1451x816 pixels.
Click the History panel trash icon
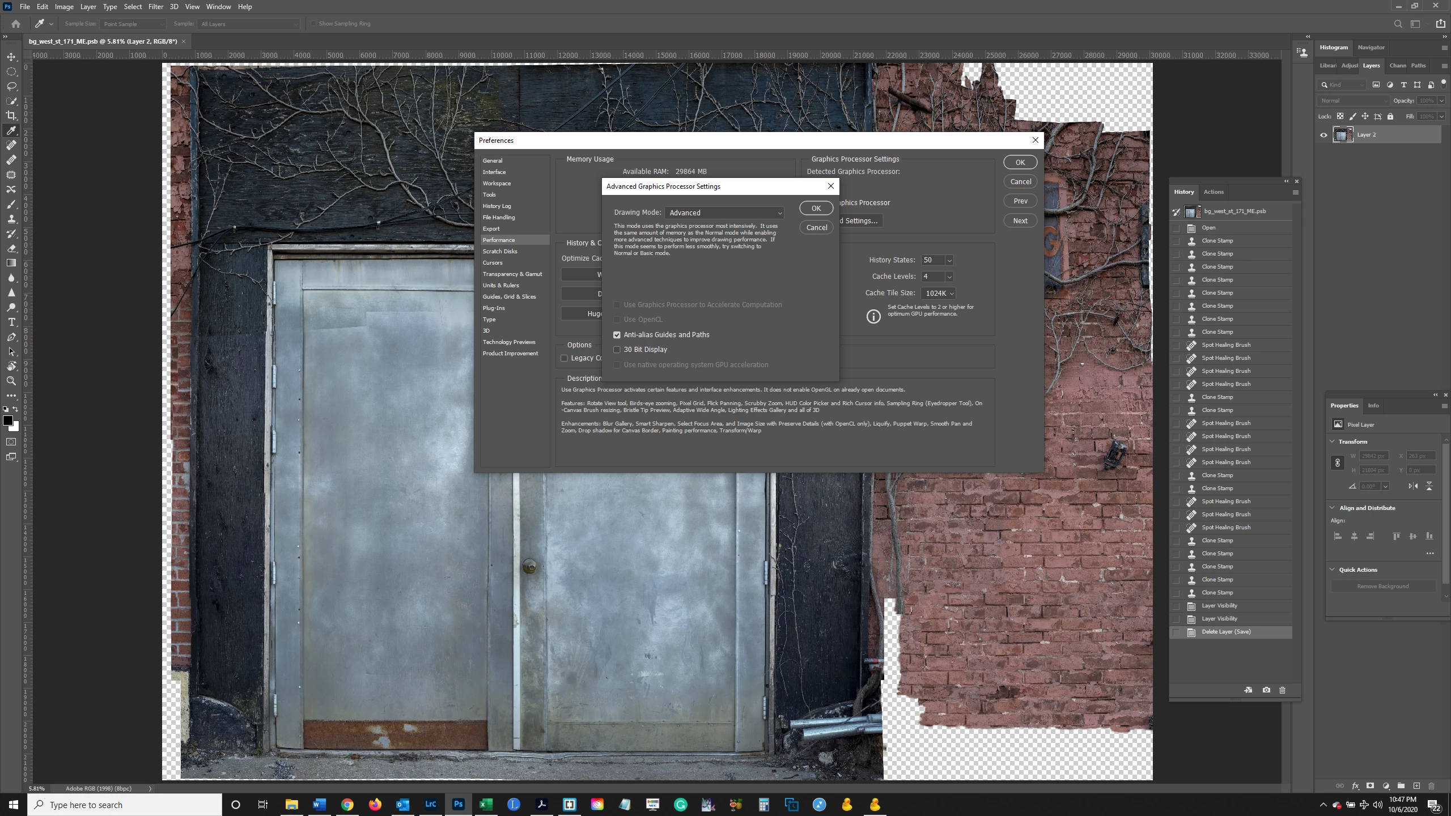coord(1283,690)
